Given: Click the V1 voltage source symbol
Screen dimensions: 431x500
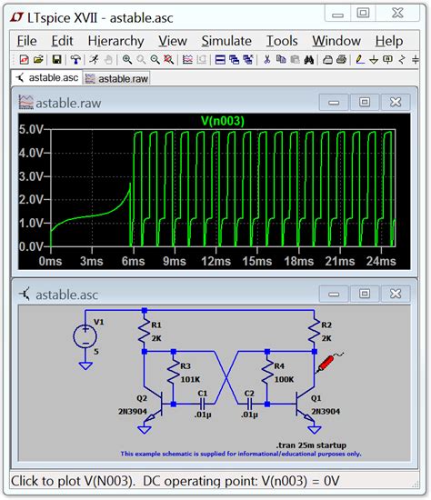Looking at the screenshot, I should pyautogui.click(x=85, y=336).
